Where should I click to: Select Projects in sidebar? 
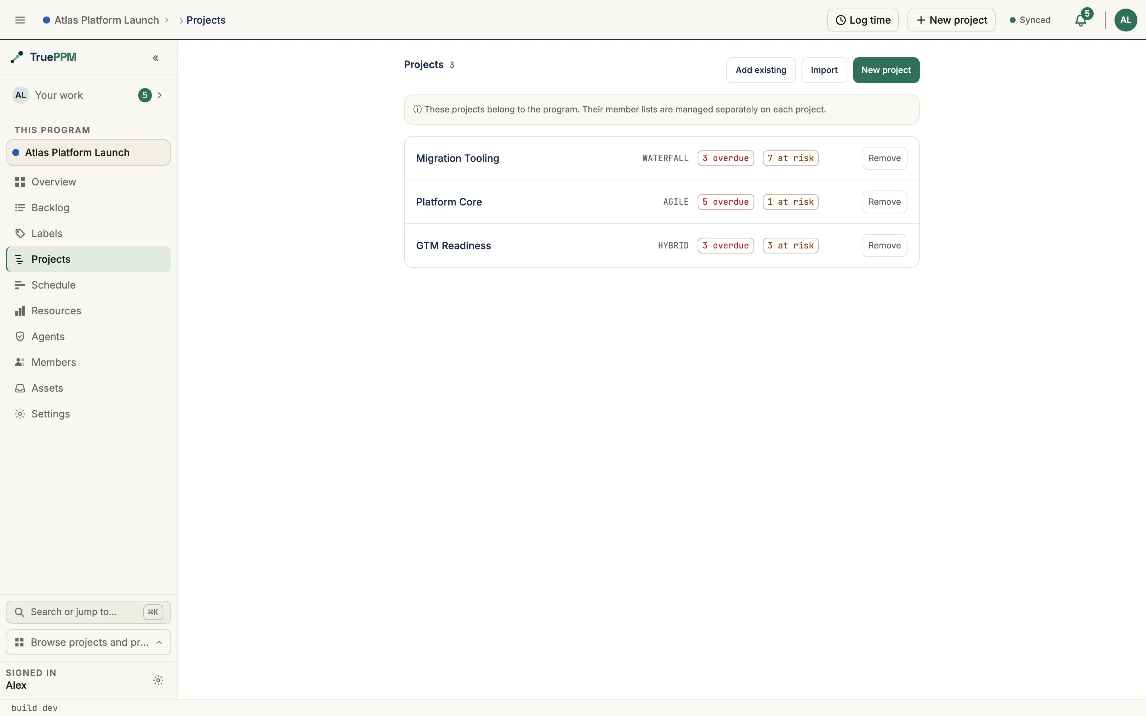[88, 259]
